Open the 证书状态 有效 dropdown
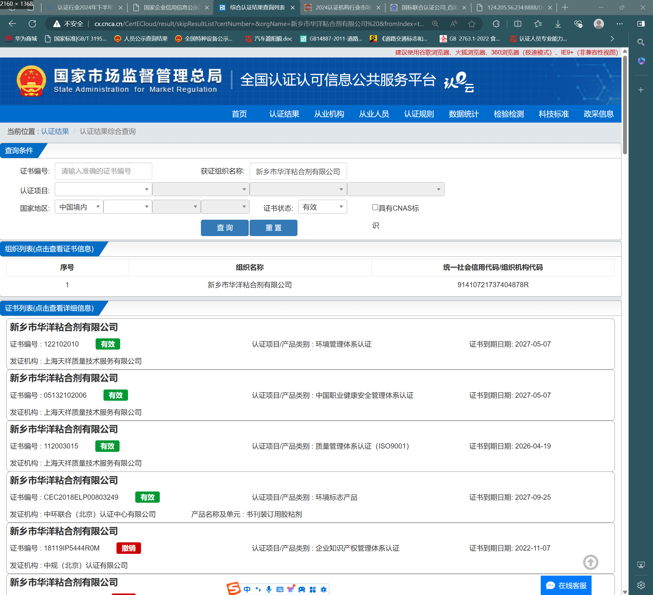This screenshot has height=595, width=653. coord(323,207)
